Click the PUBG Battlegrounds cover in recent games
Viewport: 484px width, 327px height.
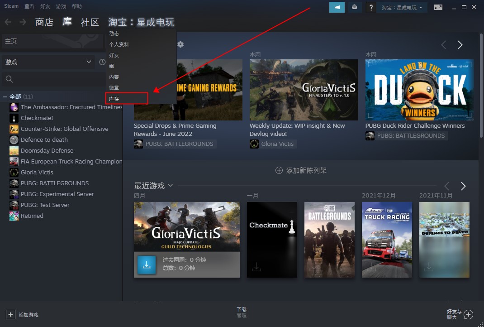tap(329, 240)
